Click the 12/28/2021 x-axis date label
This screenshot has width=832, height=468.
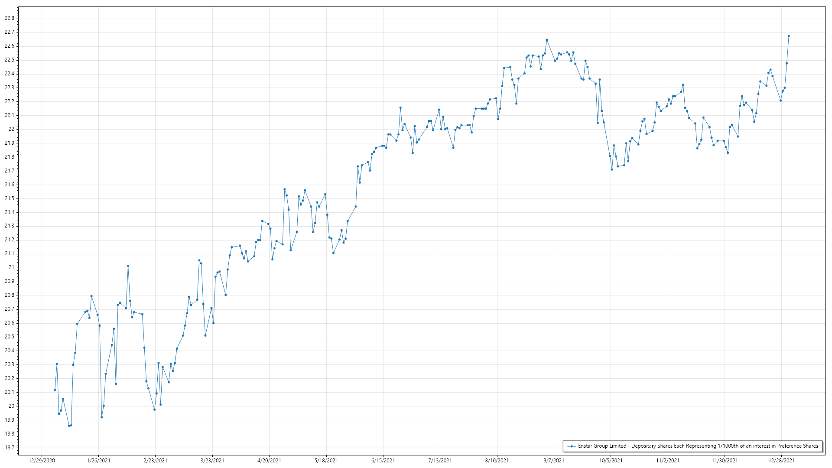(781, 461)
